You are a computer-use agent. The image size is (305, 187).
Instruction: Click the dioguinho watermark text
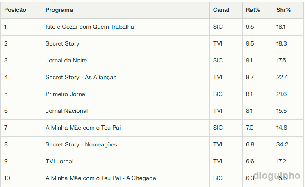coord(277,176)
